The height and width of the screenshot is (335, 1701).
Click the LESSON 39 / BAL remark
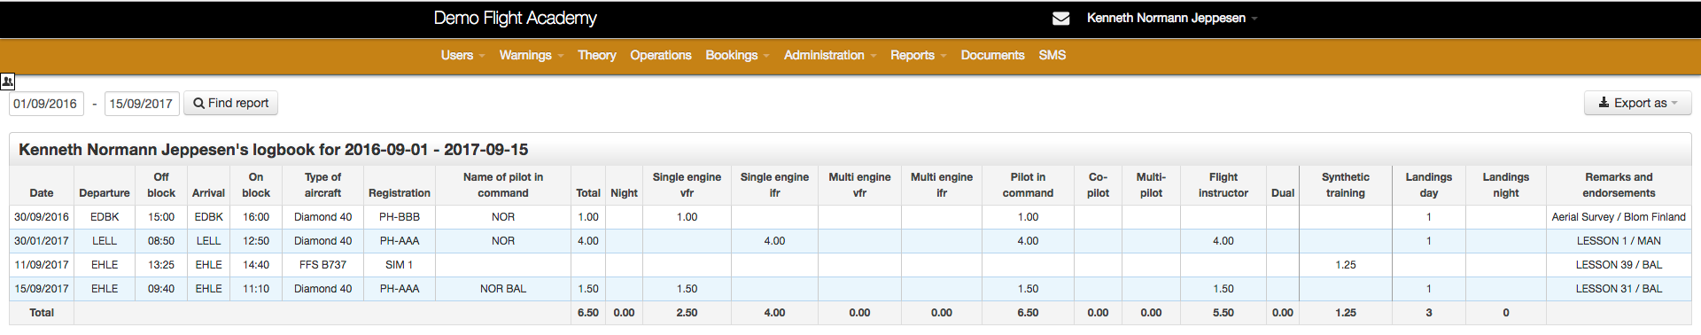[1619, 265]
